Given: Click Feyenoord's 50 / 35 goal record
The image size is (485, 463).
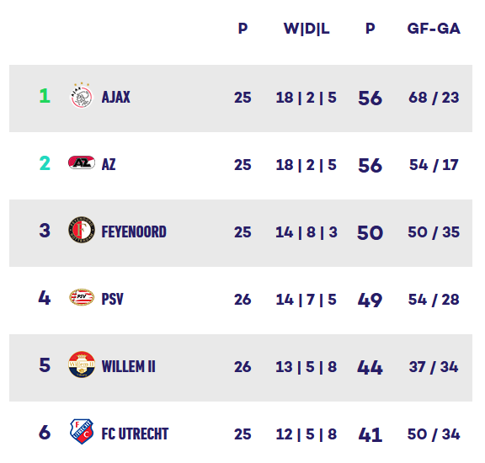Looking at the screenshot, I should click(x=434, y=232).
